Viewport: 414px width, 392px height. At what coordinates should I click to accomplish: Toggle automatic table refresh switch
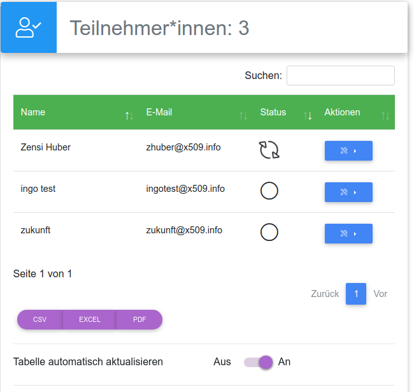click(x=259, y=362)
